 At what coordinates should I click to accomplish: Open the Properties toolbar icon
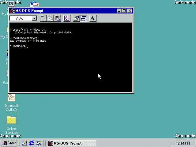(x=76, y=18)
